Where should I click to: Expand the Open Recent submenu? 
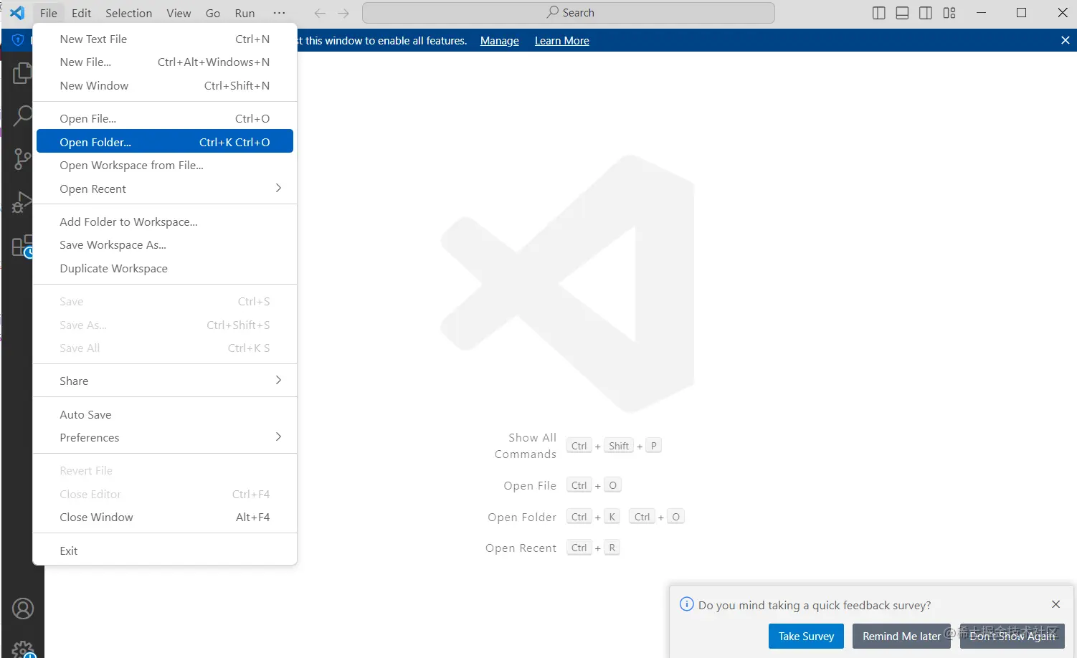(165, 189)
